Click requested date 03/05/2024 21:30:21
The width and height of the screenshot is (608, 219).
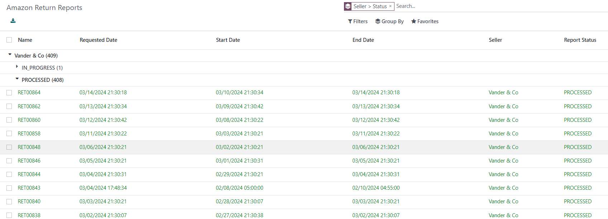pos(103,161)
